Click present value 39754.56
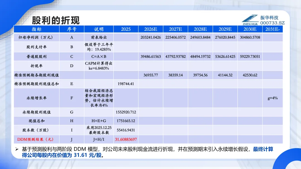The image size is (301, 169). (200, 75)
